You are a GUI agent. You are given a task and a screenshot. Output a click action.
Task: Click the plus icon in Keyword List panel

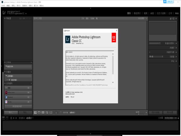pyautogui.click(x=150, y=52)
